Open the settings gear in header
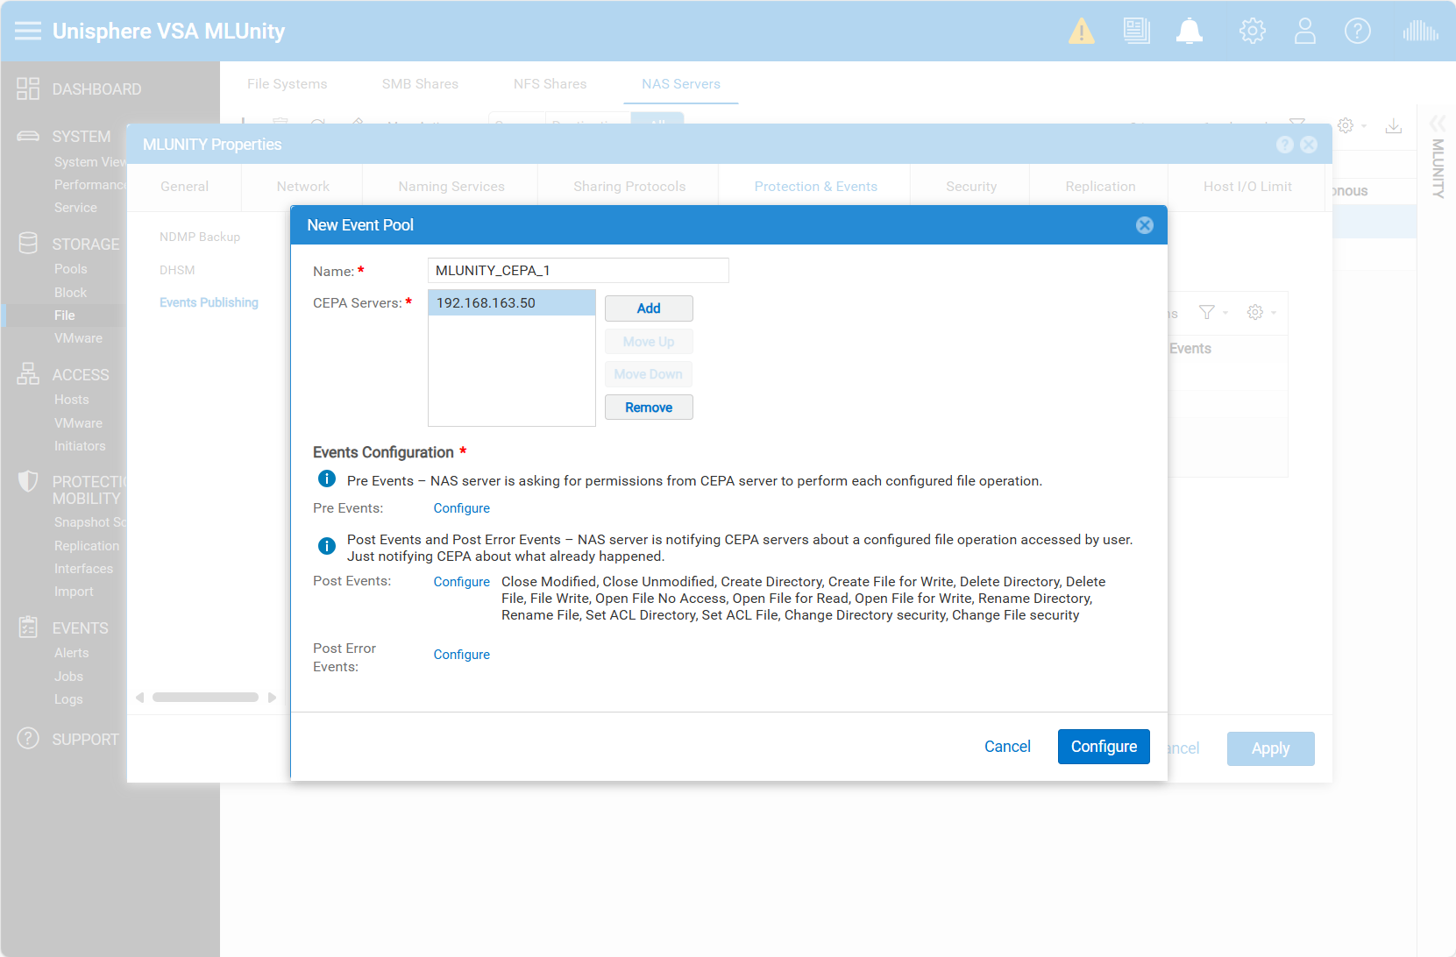 pyautogui.click(x=1252, y=32)
